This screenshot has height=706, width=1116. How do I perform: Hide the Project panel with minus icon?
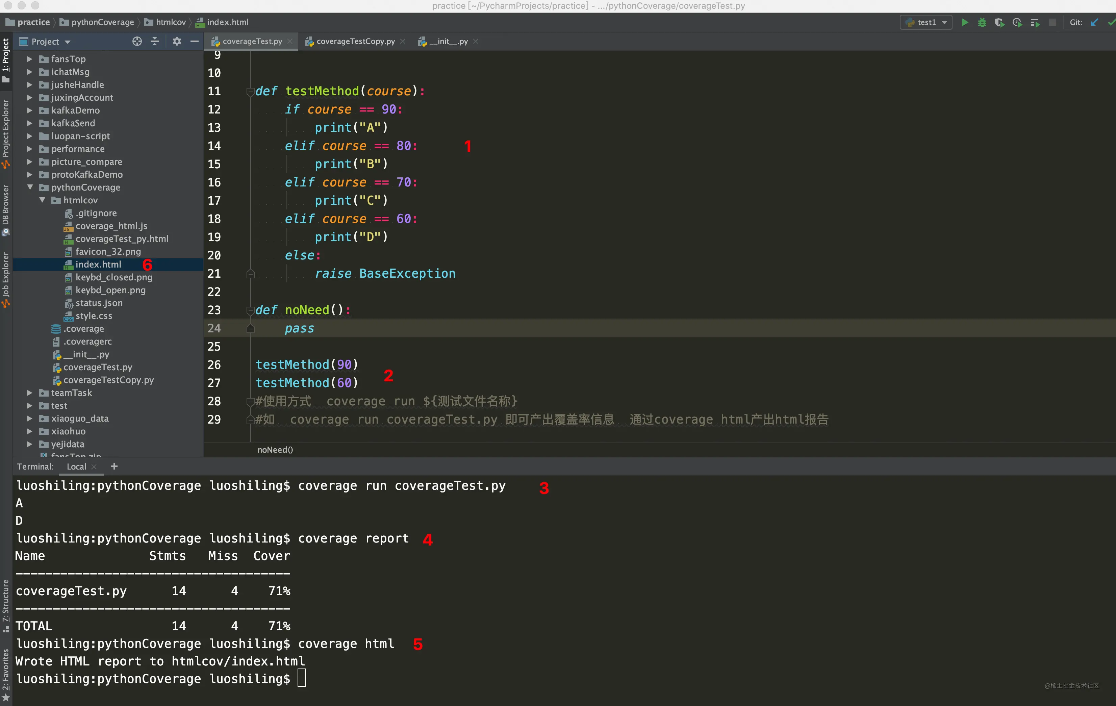tap(195, 41)
